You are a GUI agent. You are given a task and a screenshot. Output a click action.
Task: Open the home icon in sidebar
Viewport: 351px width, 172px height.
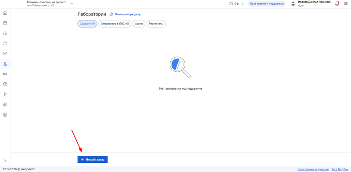(5, 13)
